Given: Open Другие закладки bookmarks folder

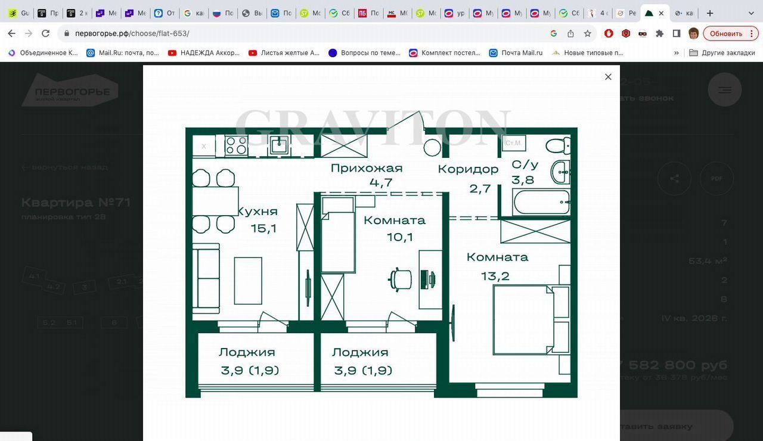Looking at the screenshot, I should click(722, 53).
